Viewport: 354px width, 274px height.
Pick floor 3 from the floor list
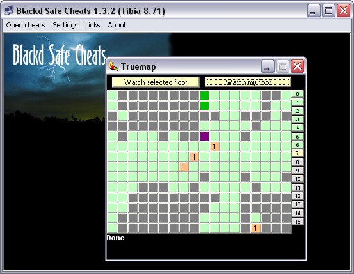click(298, 119)
